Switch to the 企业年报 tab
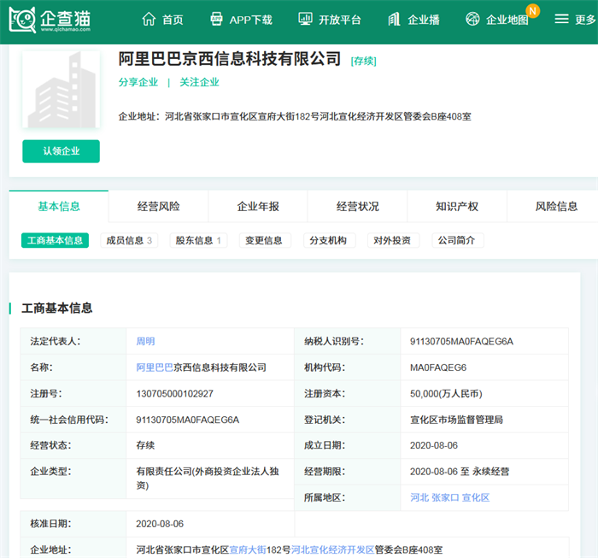598x558 pixels. (258, 206)
